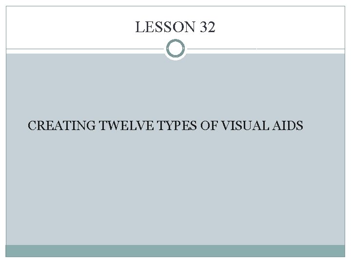Click the word LESSON in the title
The image size is (351, 263).
165,28
